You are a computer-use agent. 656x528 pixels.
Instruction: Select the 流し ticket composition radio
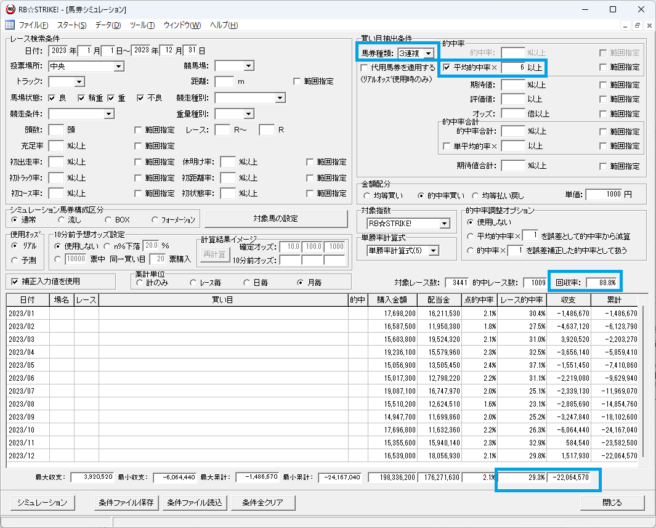tap(62, 220)
